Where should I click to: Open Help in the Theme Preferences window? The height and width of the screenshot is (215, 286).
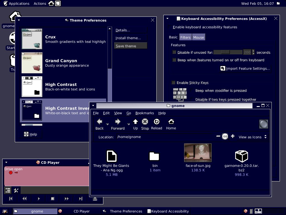(x=30, y=134)
